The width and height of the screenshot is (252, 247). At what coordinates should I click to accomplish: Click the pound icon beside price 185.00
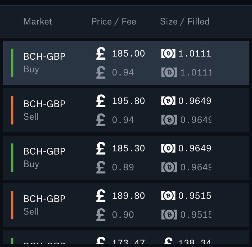[x=101, y=54]
